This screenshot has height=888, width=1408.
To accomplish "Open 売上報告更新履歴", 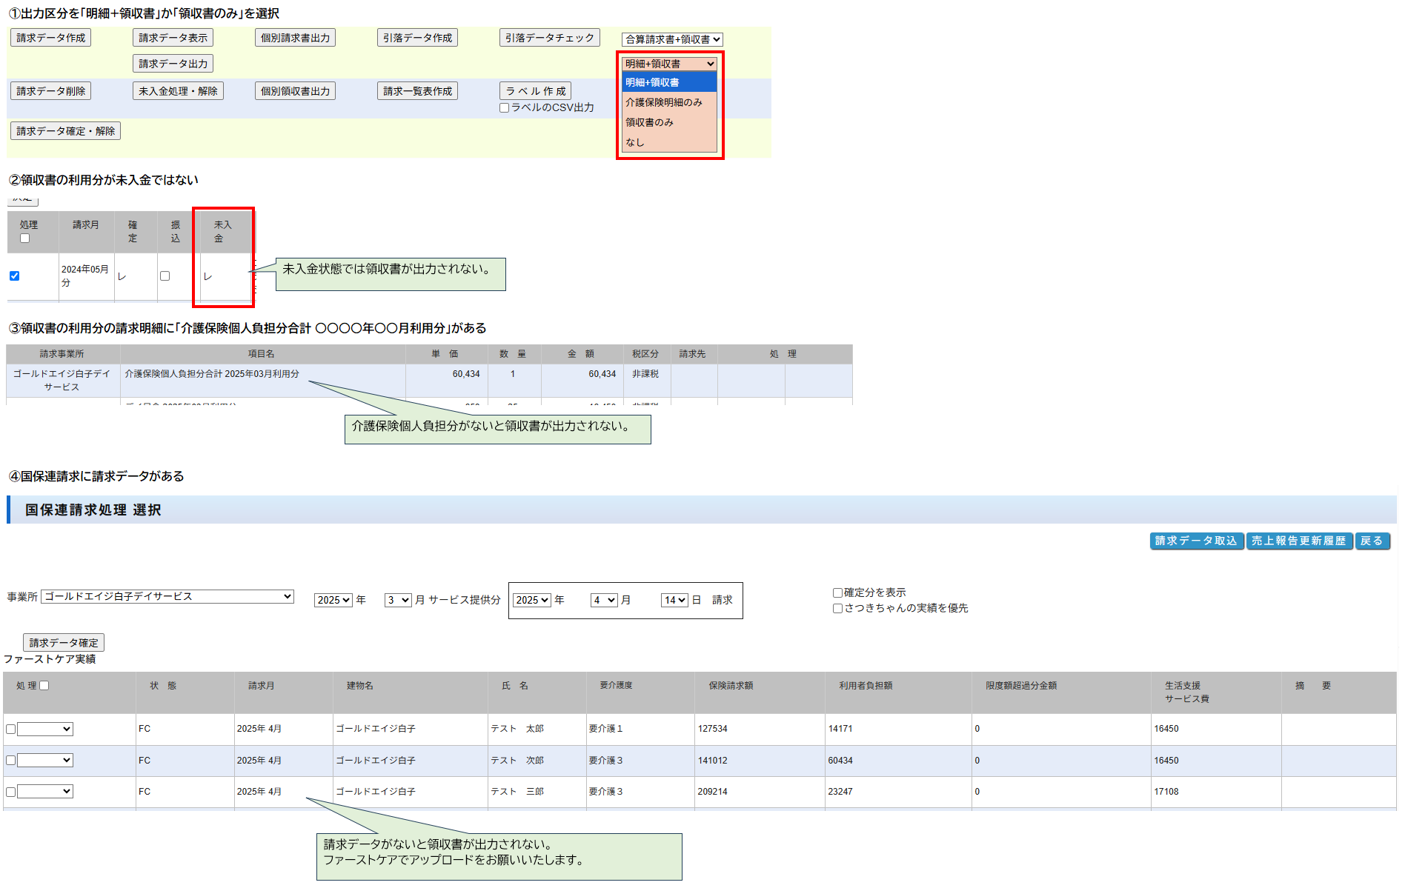I will [1298, 541].
